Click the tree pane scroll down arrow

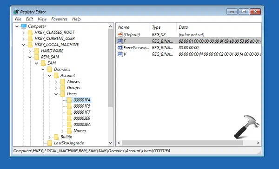click(x=110, y=143)
